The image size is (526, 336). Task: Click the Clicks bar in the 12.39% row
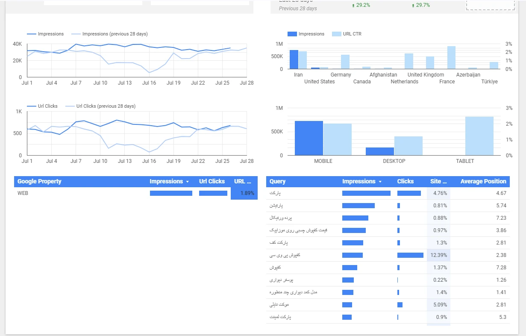410,255
